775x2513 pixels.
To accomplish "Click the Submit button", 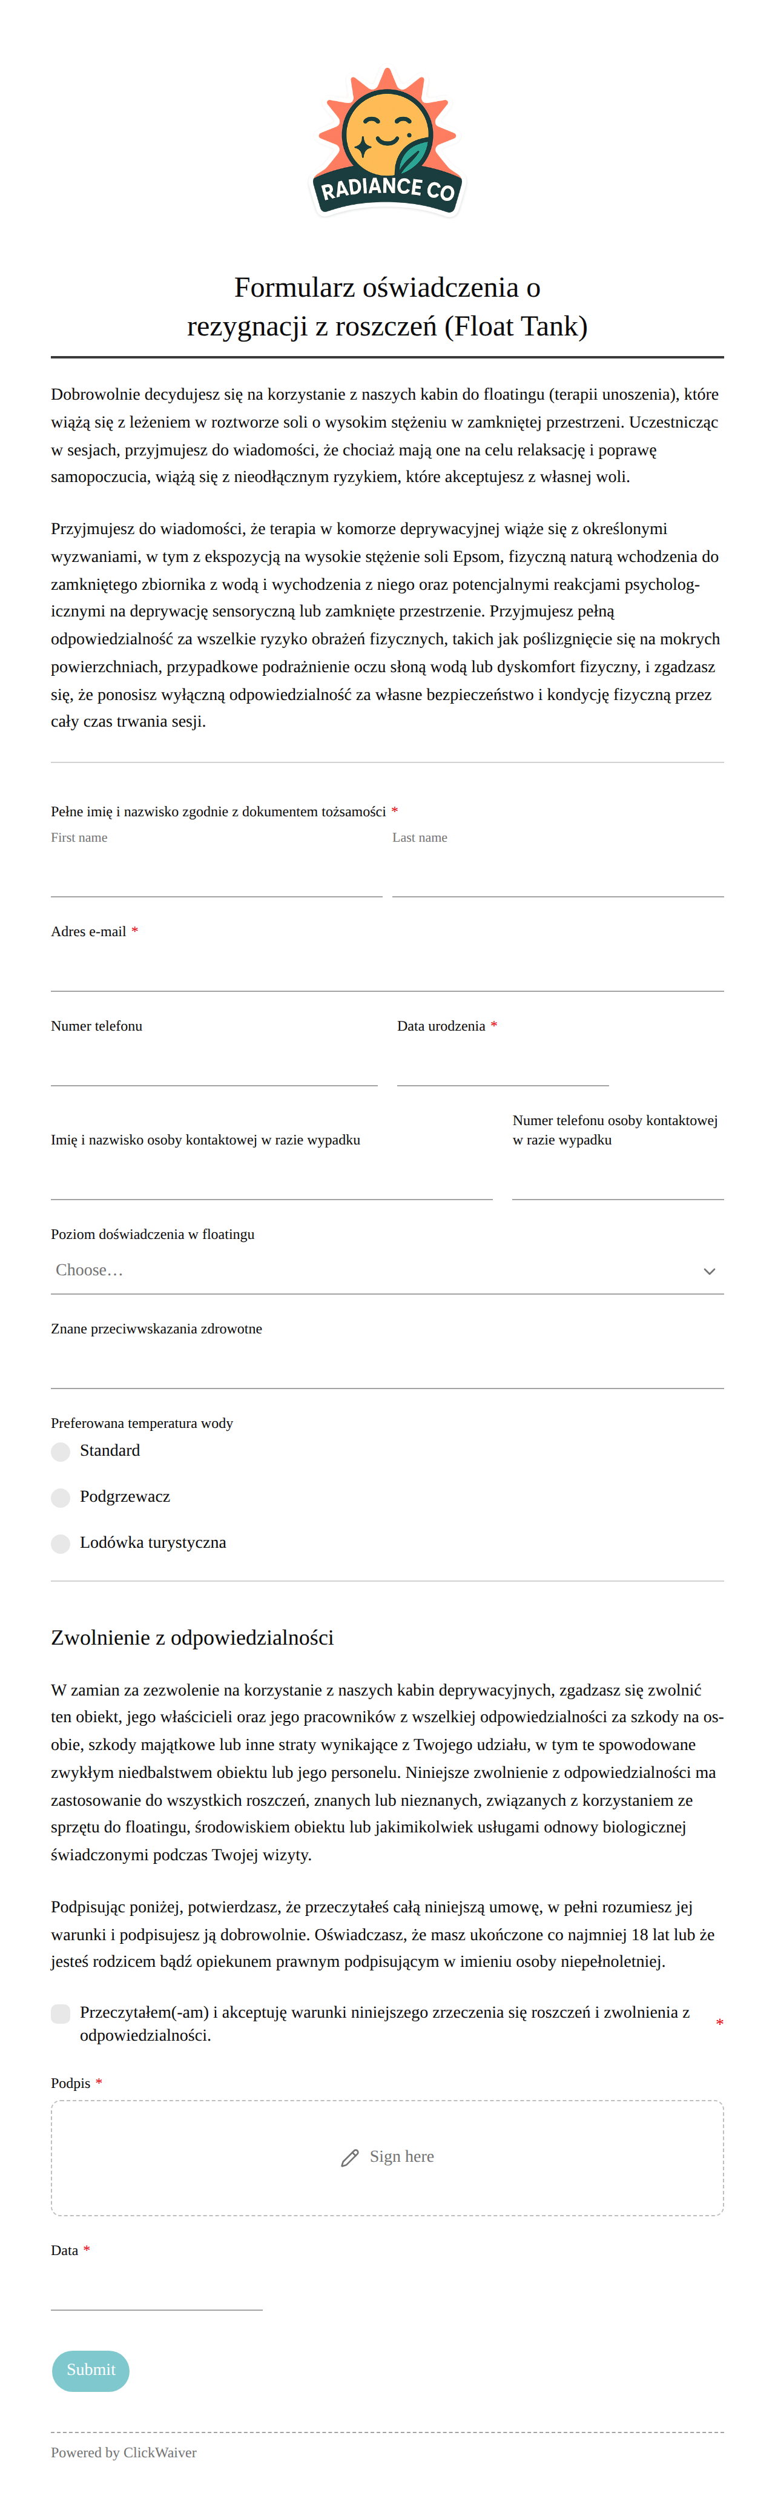I will tap(91, 2369).
